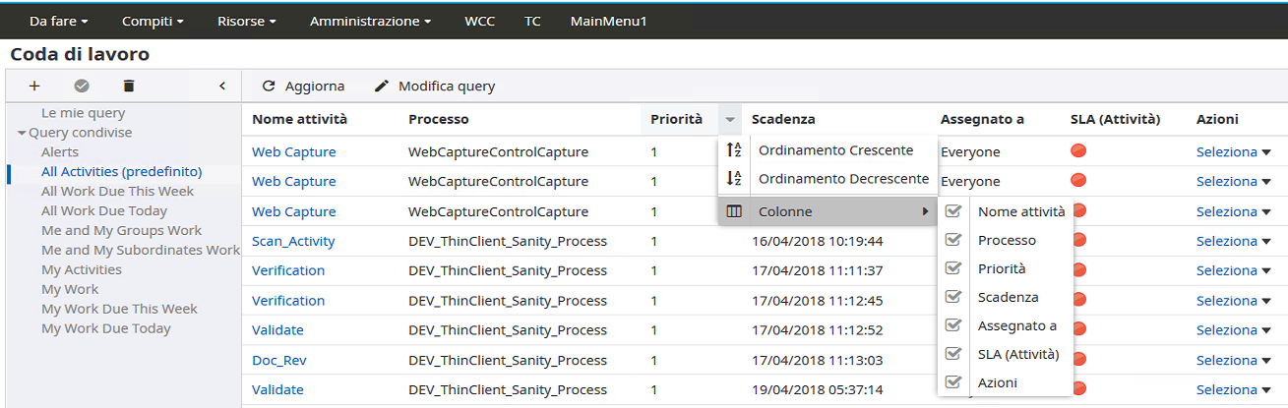Screen dimensions: 1288x408
Task: Click the Aggiorna refresh icon
Action: [x=269, y=87]
